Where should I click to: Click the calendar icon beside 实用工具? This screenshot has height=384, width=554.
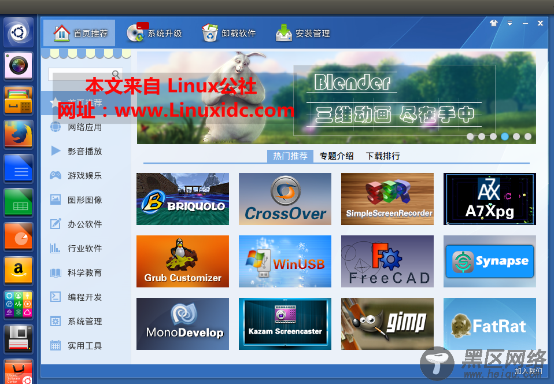click(56, 345)
